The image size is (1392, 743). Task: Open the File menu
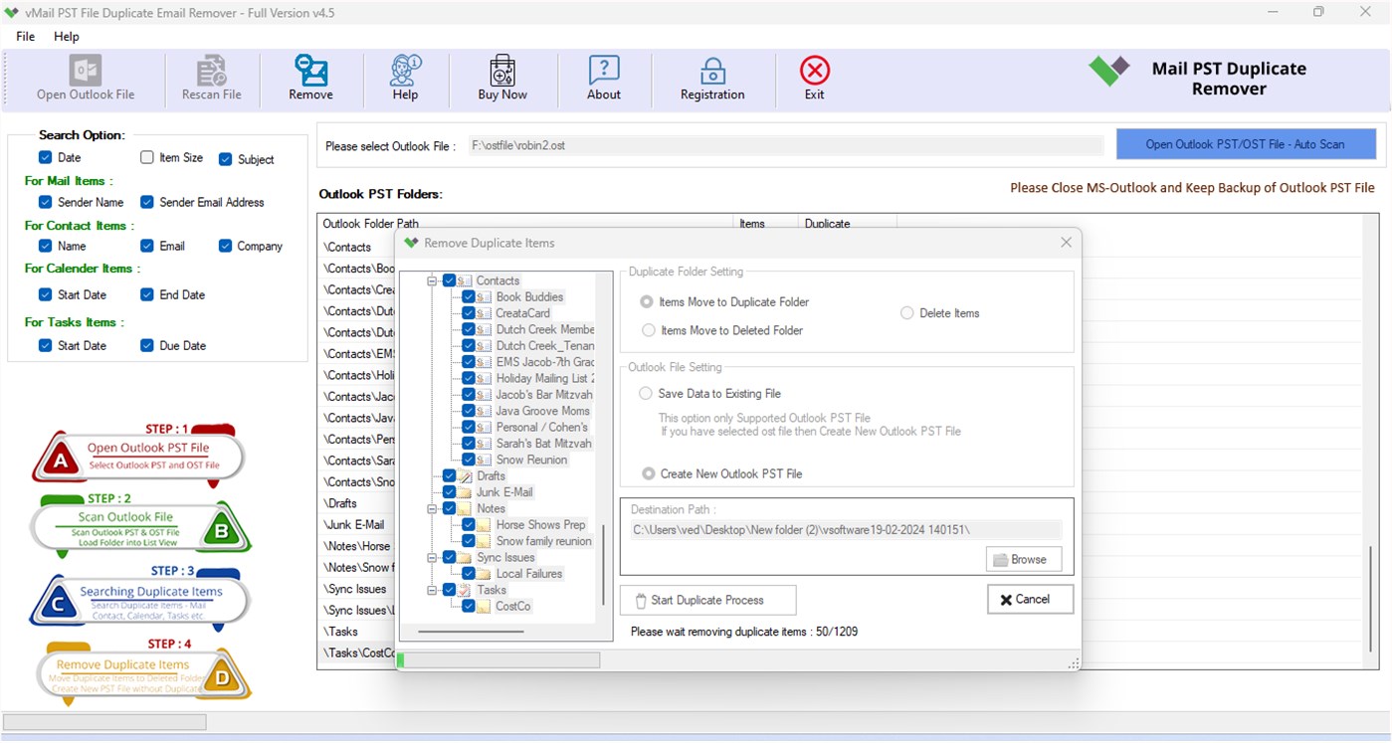click(x=24, y=36)
